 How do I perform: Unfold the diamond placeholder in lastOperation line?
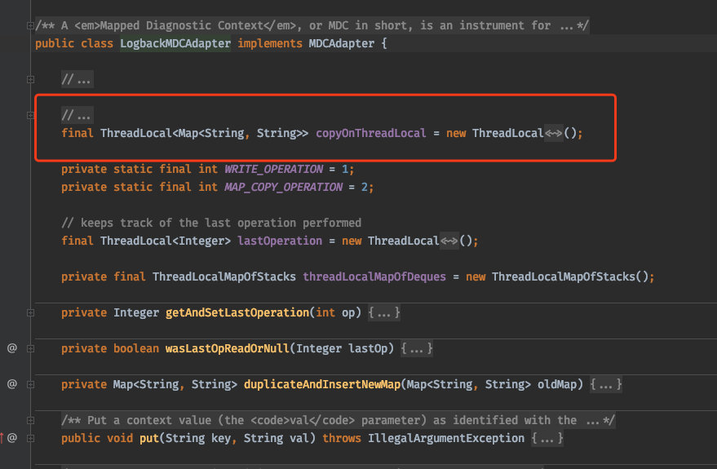point(449,241)
